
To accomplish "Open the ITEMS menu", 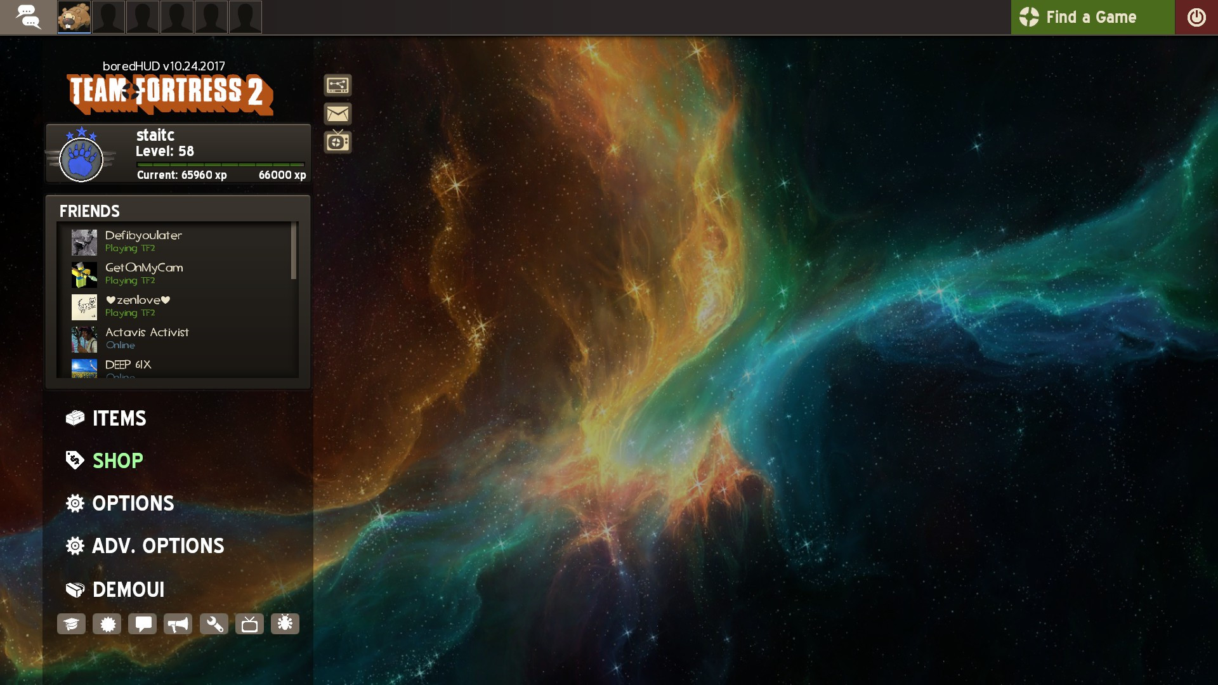I will click(x=107, y=418).
